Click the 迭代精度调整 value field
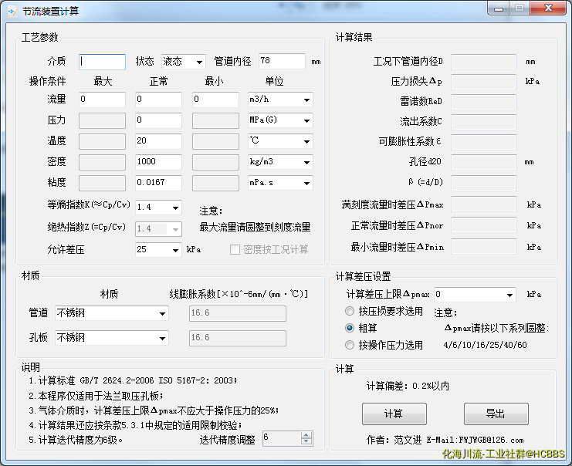Viewport: 572px width, 466px height. (x=282, y=438)
